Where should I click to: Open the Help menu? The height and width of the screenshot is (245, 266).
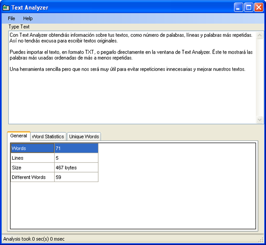tap(28, 18)
